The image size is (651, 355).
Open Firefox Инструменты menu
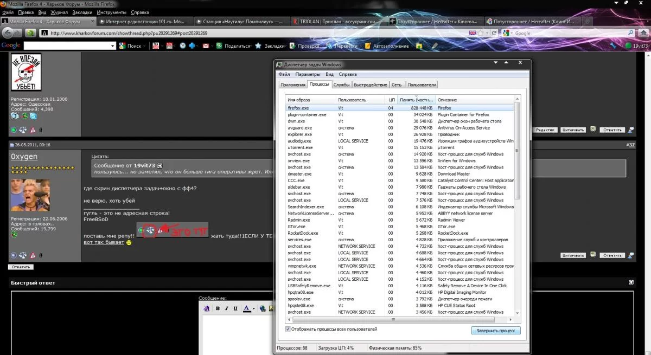coord(112,12)
